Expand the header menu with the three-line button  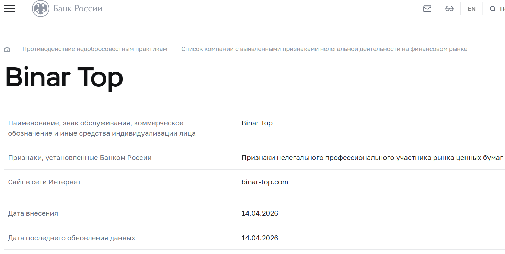tap(9, 9)
